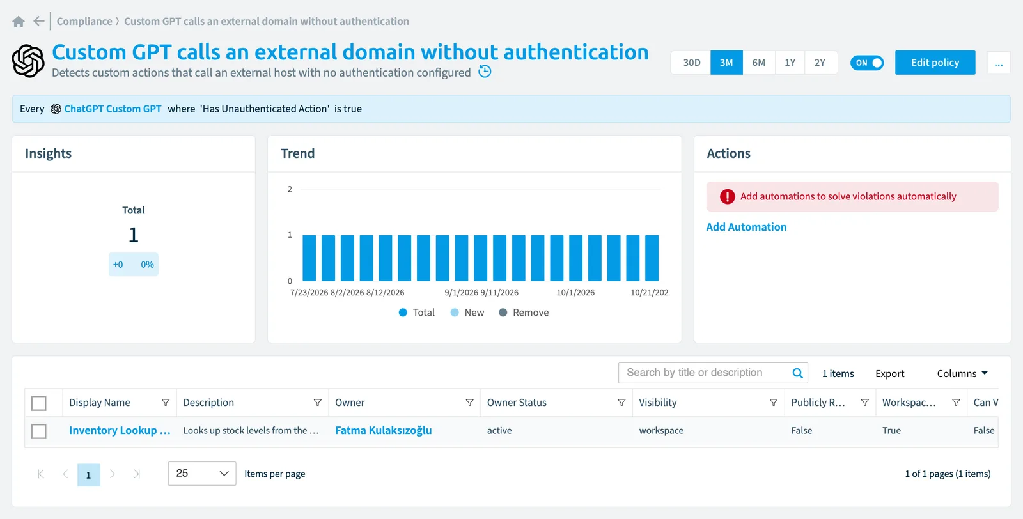1023x519 pixels.
Task: Click the Export button
Action: pyautogui.click(x=889, y=374)
